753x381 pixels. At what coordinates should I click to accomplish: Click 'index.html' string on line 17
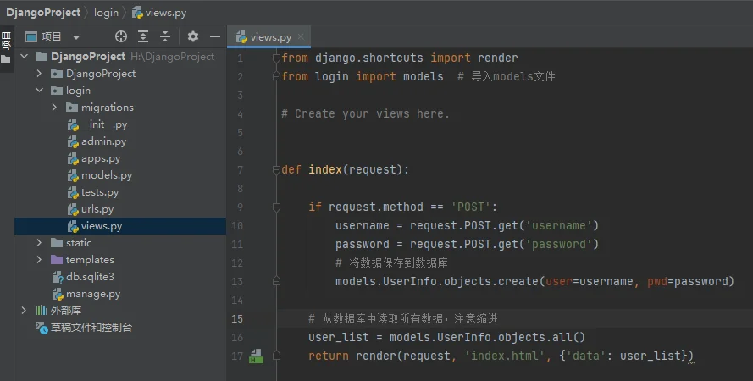click(504, 356)
